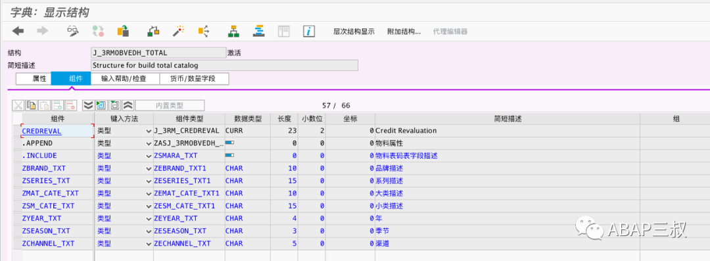710x261 pixels.
Task: Select the ZYEAR_TXT component cell
Action: 57,218
